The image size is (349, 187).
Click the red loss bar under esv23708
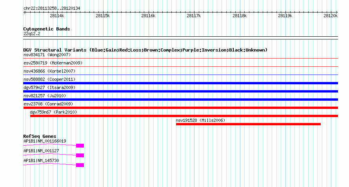(x=180, y=108)
